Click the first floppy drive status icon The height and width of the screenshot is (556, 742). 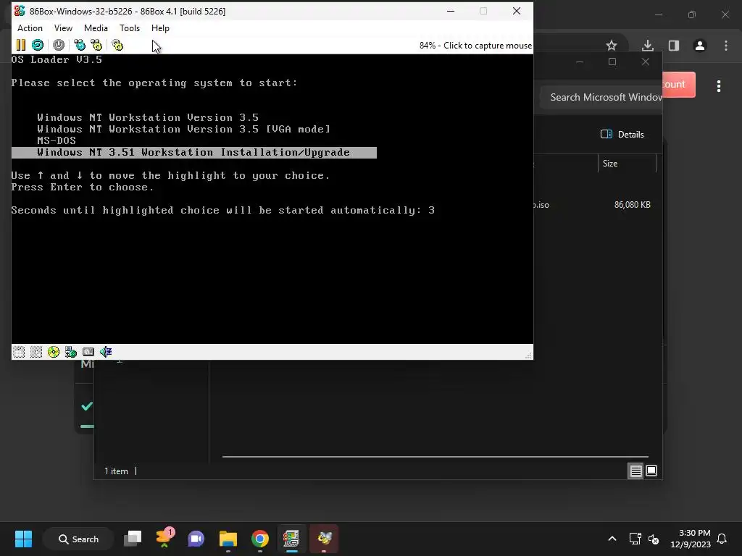click(x=19, y=352)
